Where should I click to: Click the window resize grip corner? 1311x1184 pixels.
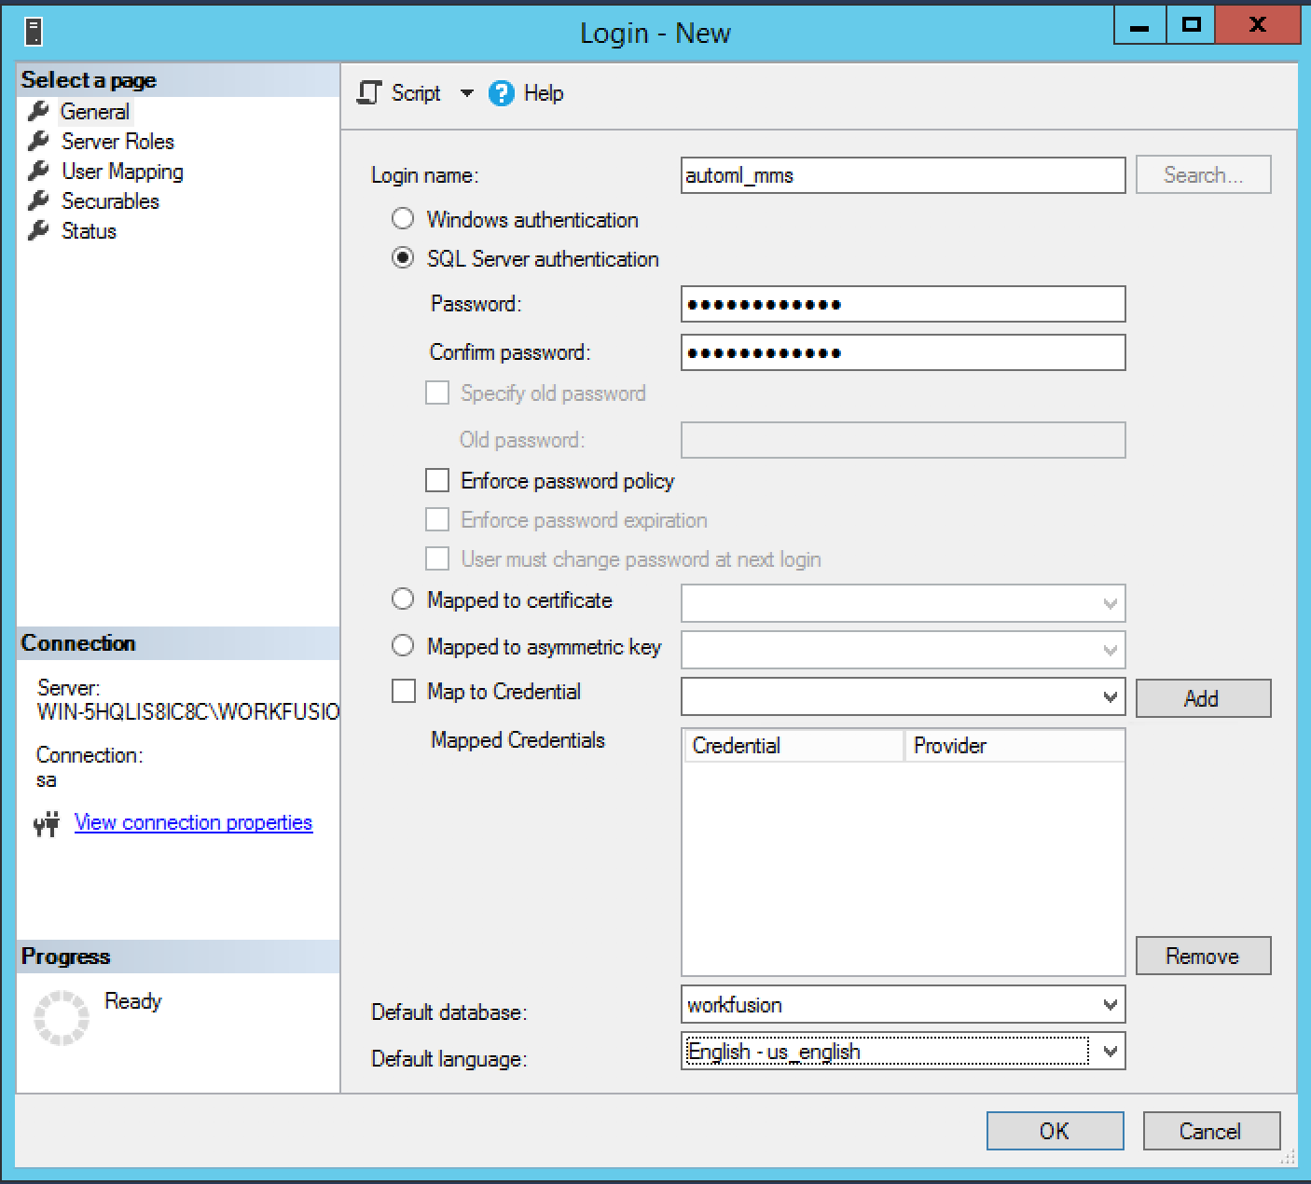[x=1288, y=1157]
